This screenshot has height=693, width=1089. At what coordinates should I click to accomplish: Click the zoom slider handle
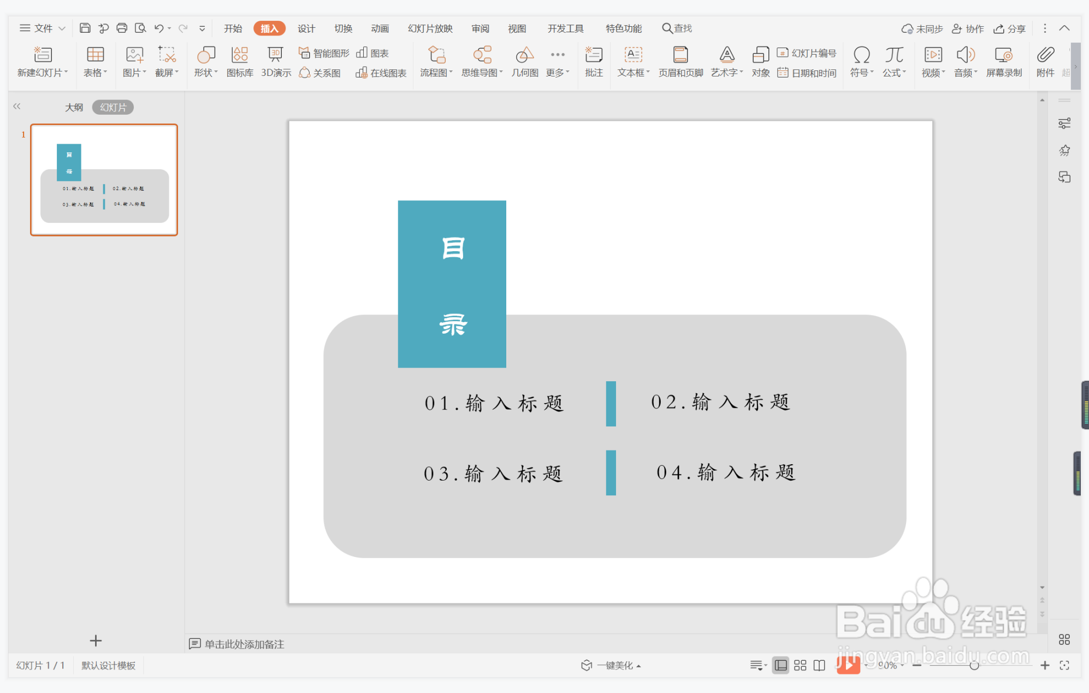tap(974, 665)
